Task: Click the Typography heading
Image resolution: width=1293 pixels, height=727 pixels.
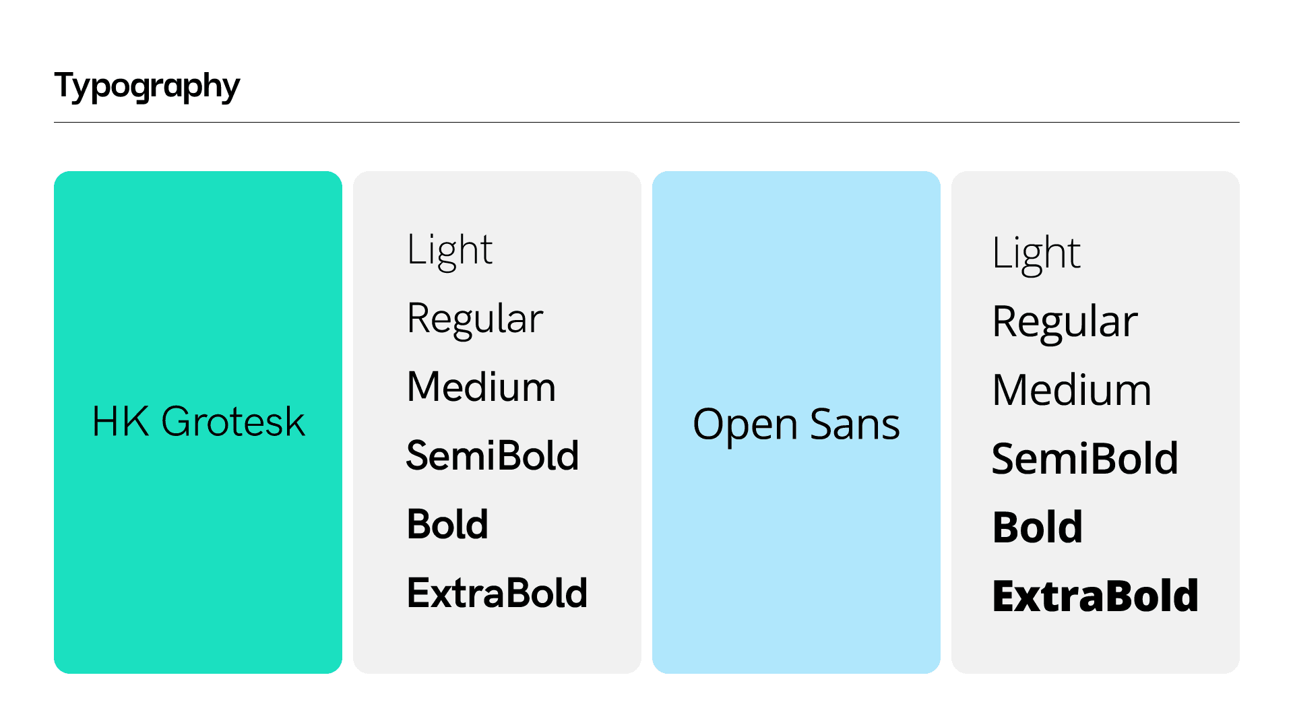Action: pyautogui.click(x=147, y=87)
